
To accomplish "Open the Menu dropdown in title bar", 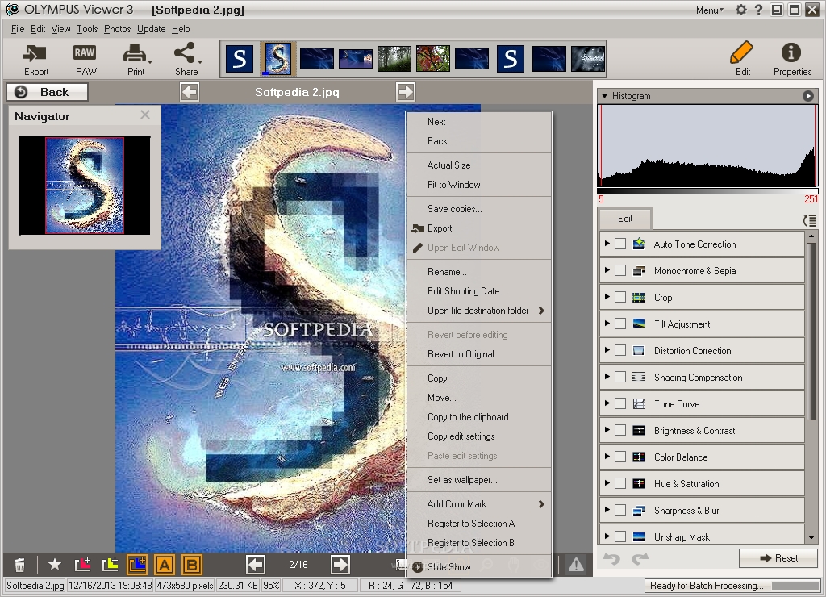I will (710, 10).
